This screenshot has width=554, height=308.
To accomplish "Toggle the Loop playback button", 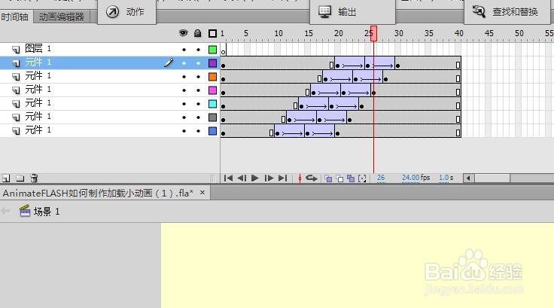I will tap(312, 178).
